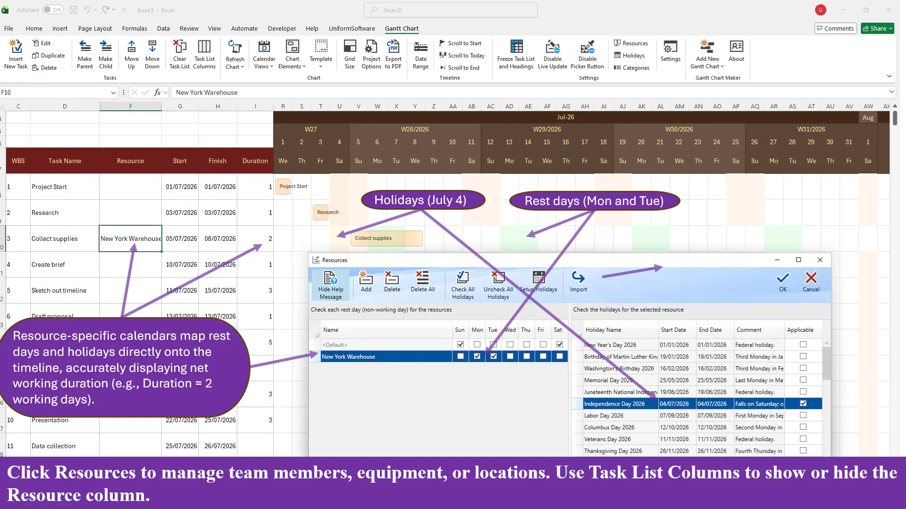Check Labor Day 2026 applicable checkbox
Screen dimensions: 906x509
[x=803, y=415]
